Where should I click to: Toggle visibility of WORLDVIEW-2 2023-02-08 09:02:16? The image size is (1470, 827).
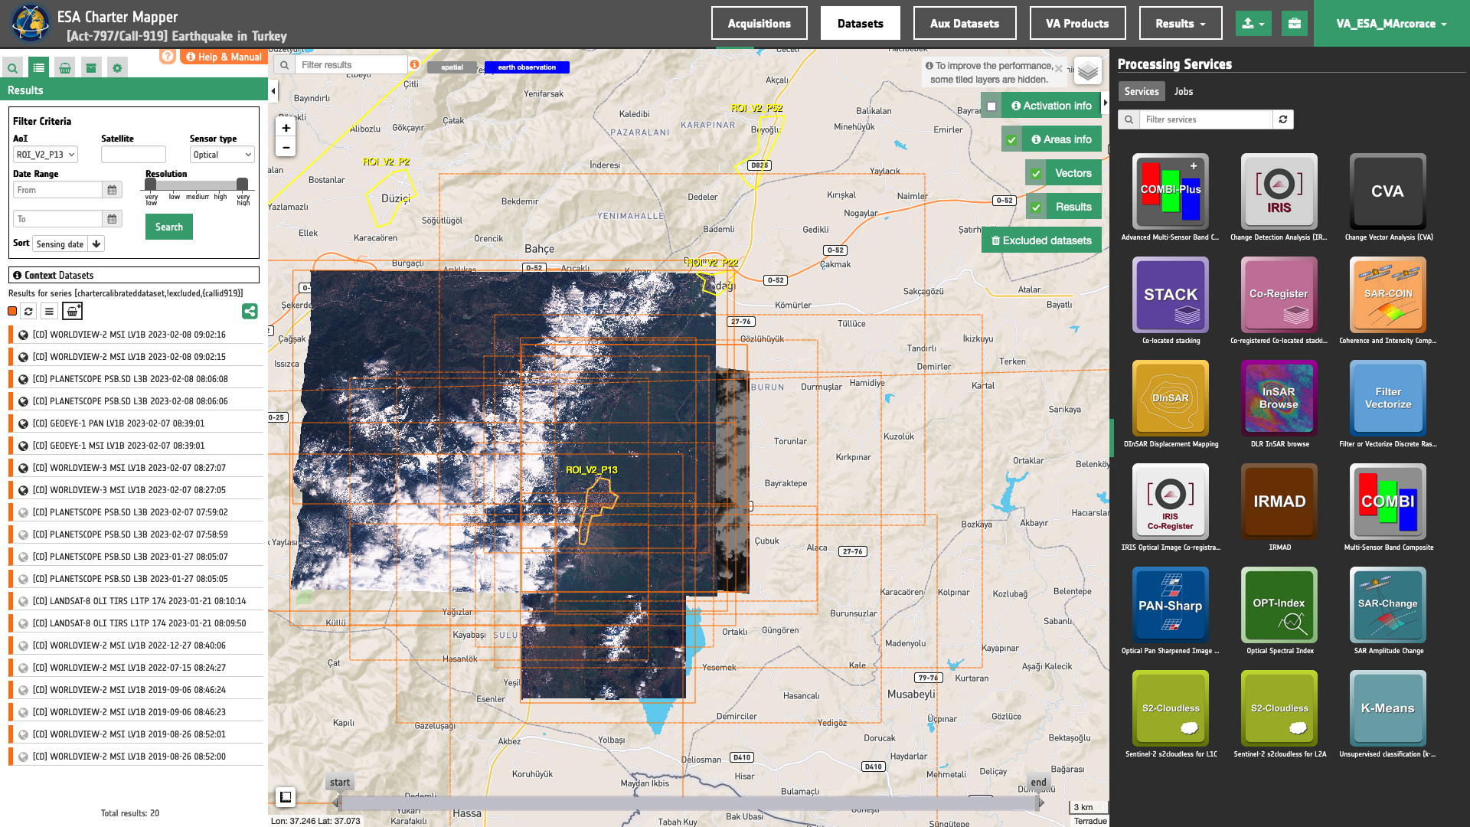24,335
